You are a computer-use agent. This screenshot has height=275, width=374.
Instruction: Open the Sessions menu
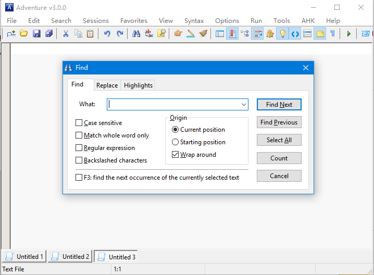click(96, 21)
